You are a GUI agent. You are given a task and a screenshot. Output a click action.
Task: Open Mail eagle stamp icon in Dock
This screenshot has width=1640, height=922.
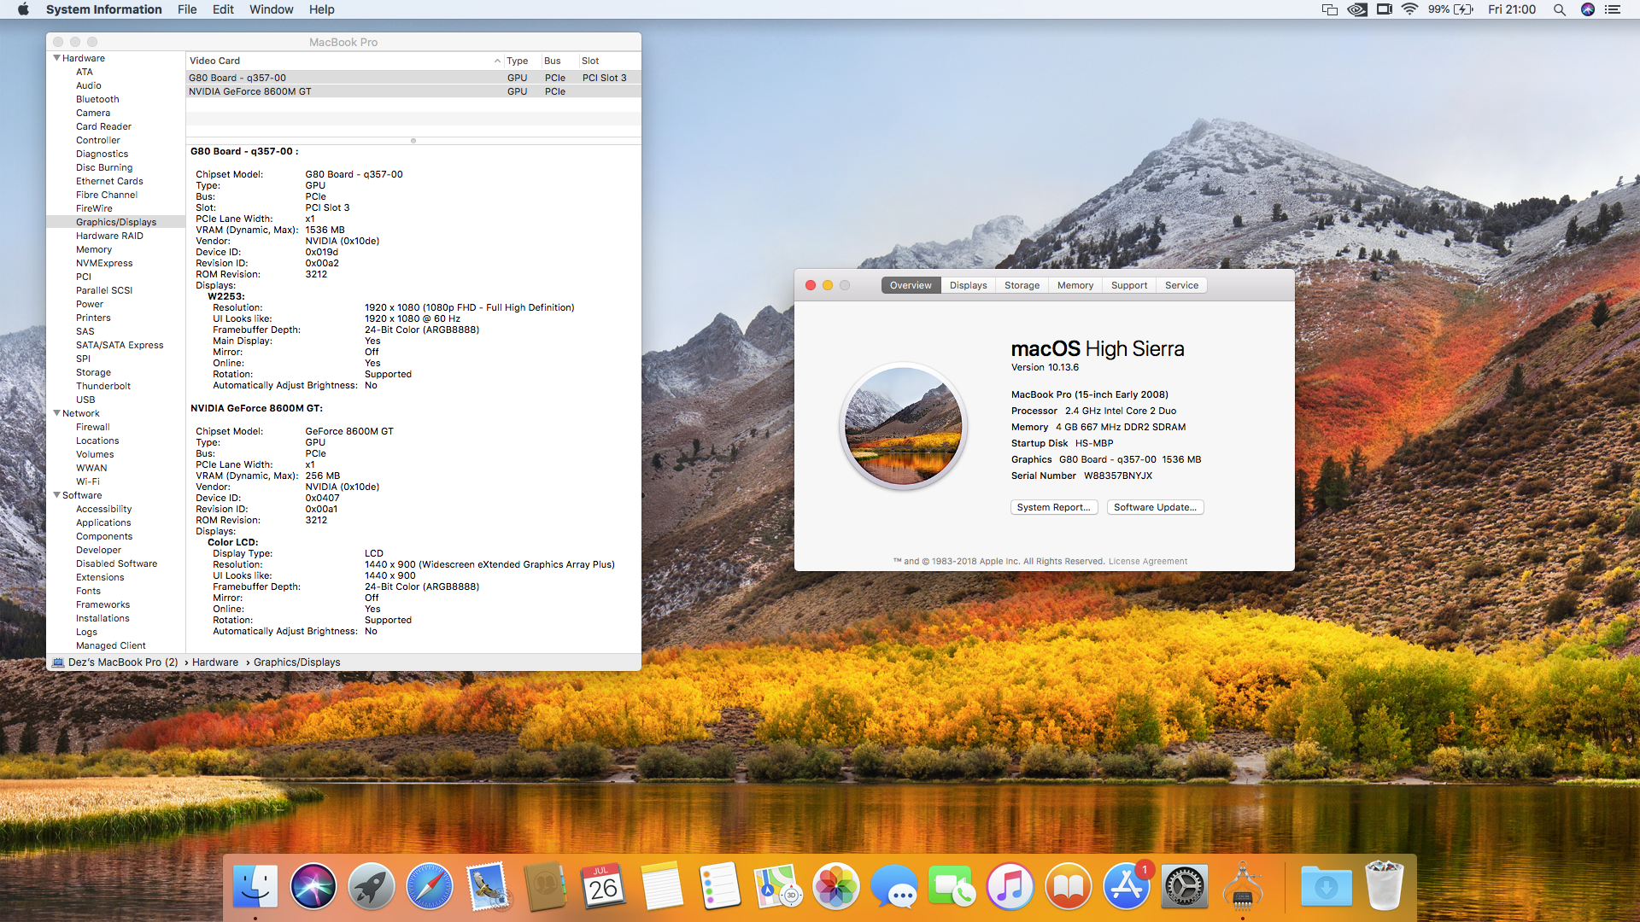pos(488,887)
